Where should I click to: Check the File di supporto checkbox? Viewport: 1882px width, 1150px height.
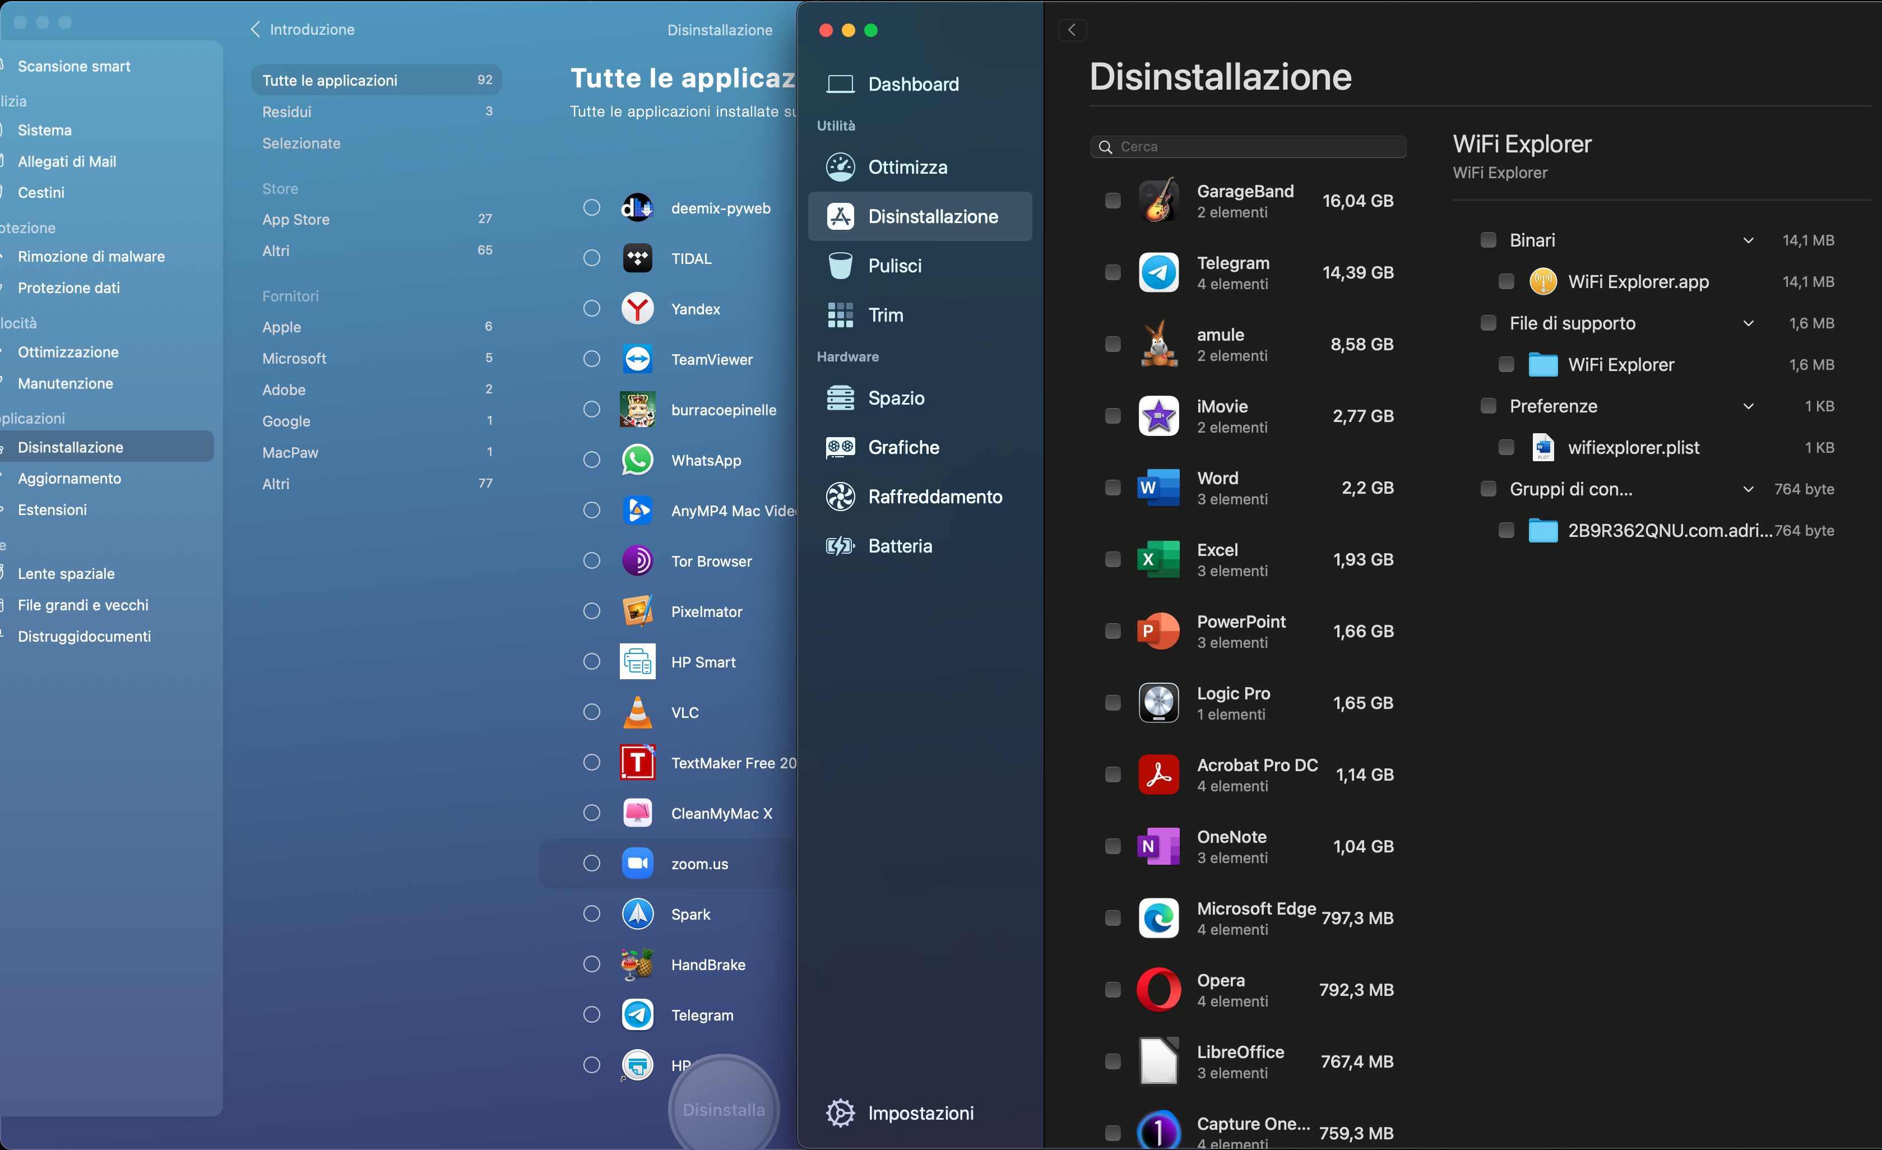click(1488, 323)
